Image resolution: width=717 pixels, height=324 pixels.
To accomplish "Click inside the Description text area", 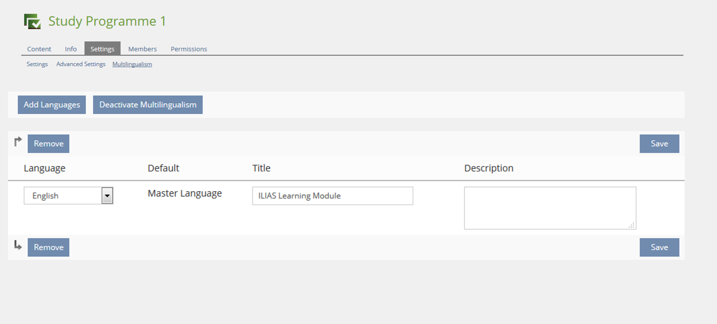I will [550, 208].
